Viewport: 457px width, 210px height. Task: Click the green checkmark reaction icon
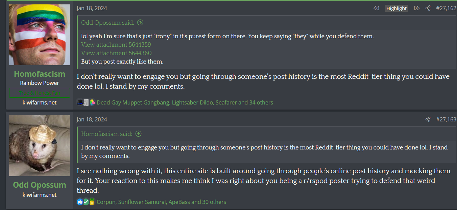coord(86,202)
